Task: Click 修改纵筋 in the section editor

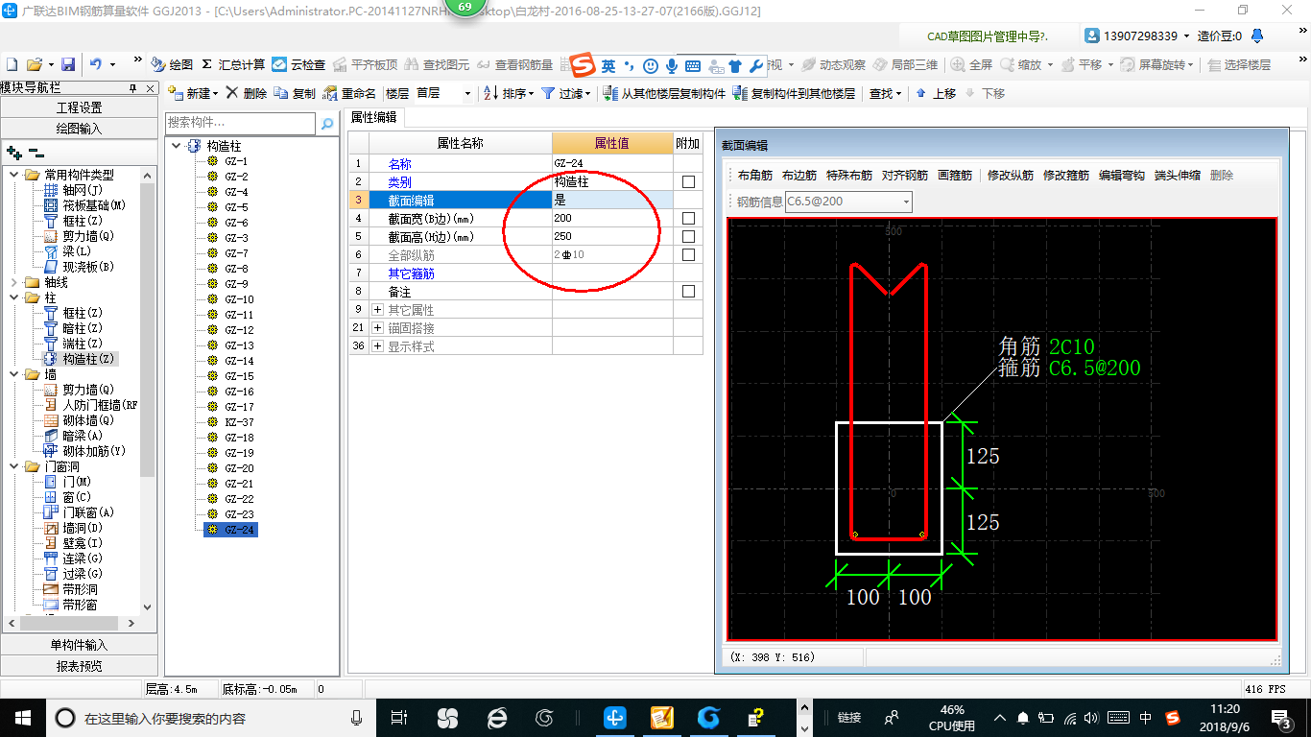Action: [1011, 176]
